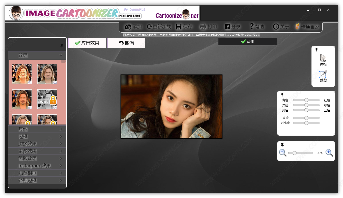Click zoom in magnifier icon
Screen dimensions: 343x198
pos(329,153)
